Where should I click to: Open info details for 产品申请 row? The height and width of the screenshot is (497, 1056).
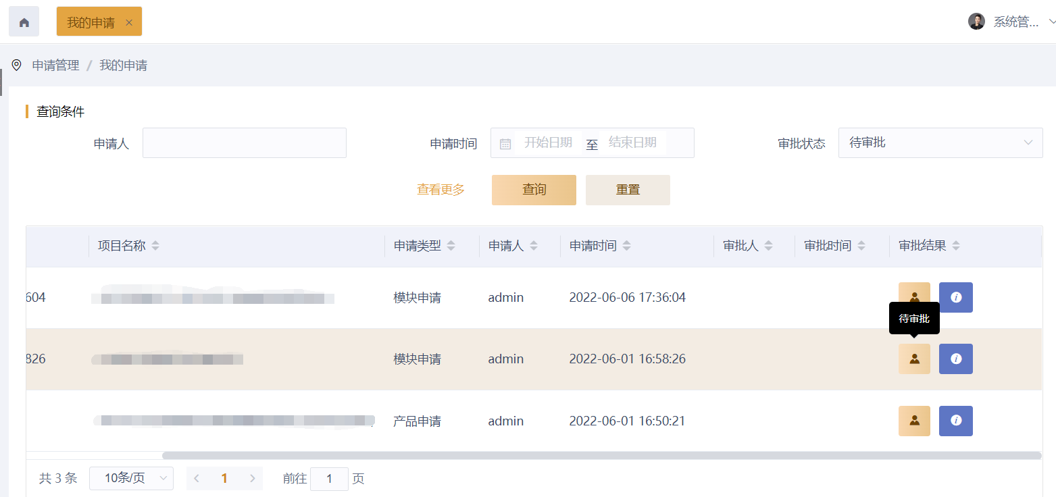pyautogui.click(x=955, y=421)
